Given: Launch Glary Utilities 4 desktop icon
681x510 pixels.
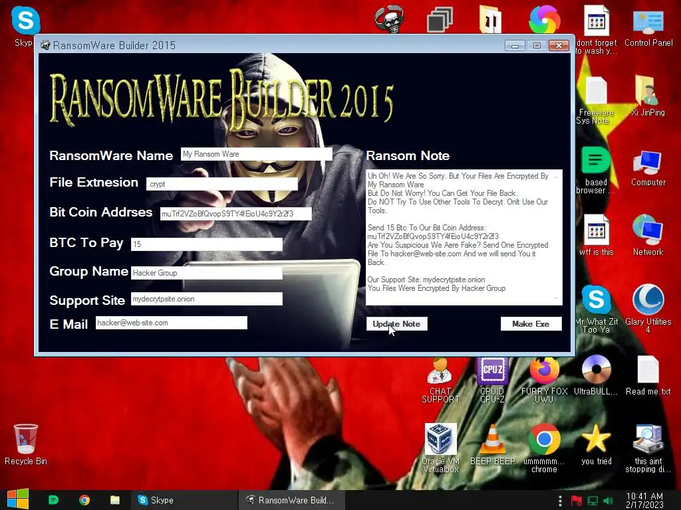Looking at the screenshot, I should pos(648,309).
